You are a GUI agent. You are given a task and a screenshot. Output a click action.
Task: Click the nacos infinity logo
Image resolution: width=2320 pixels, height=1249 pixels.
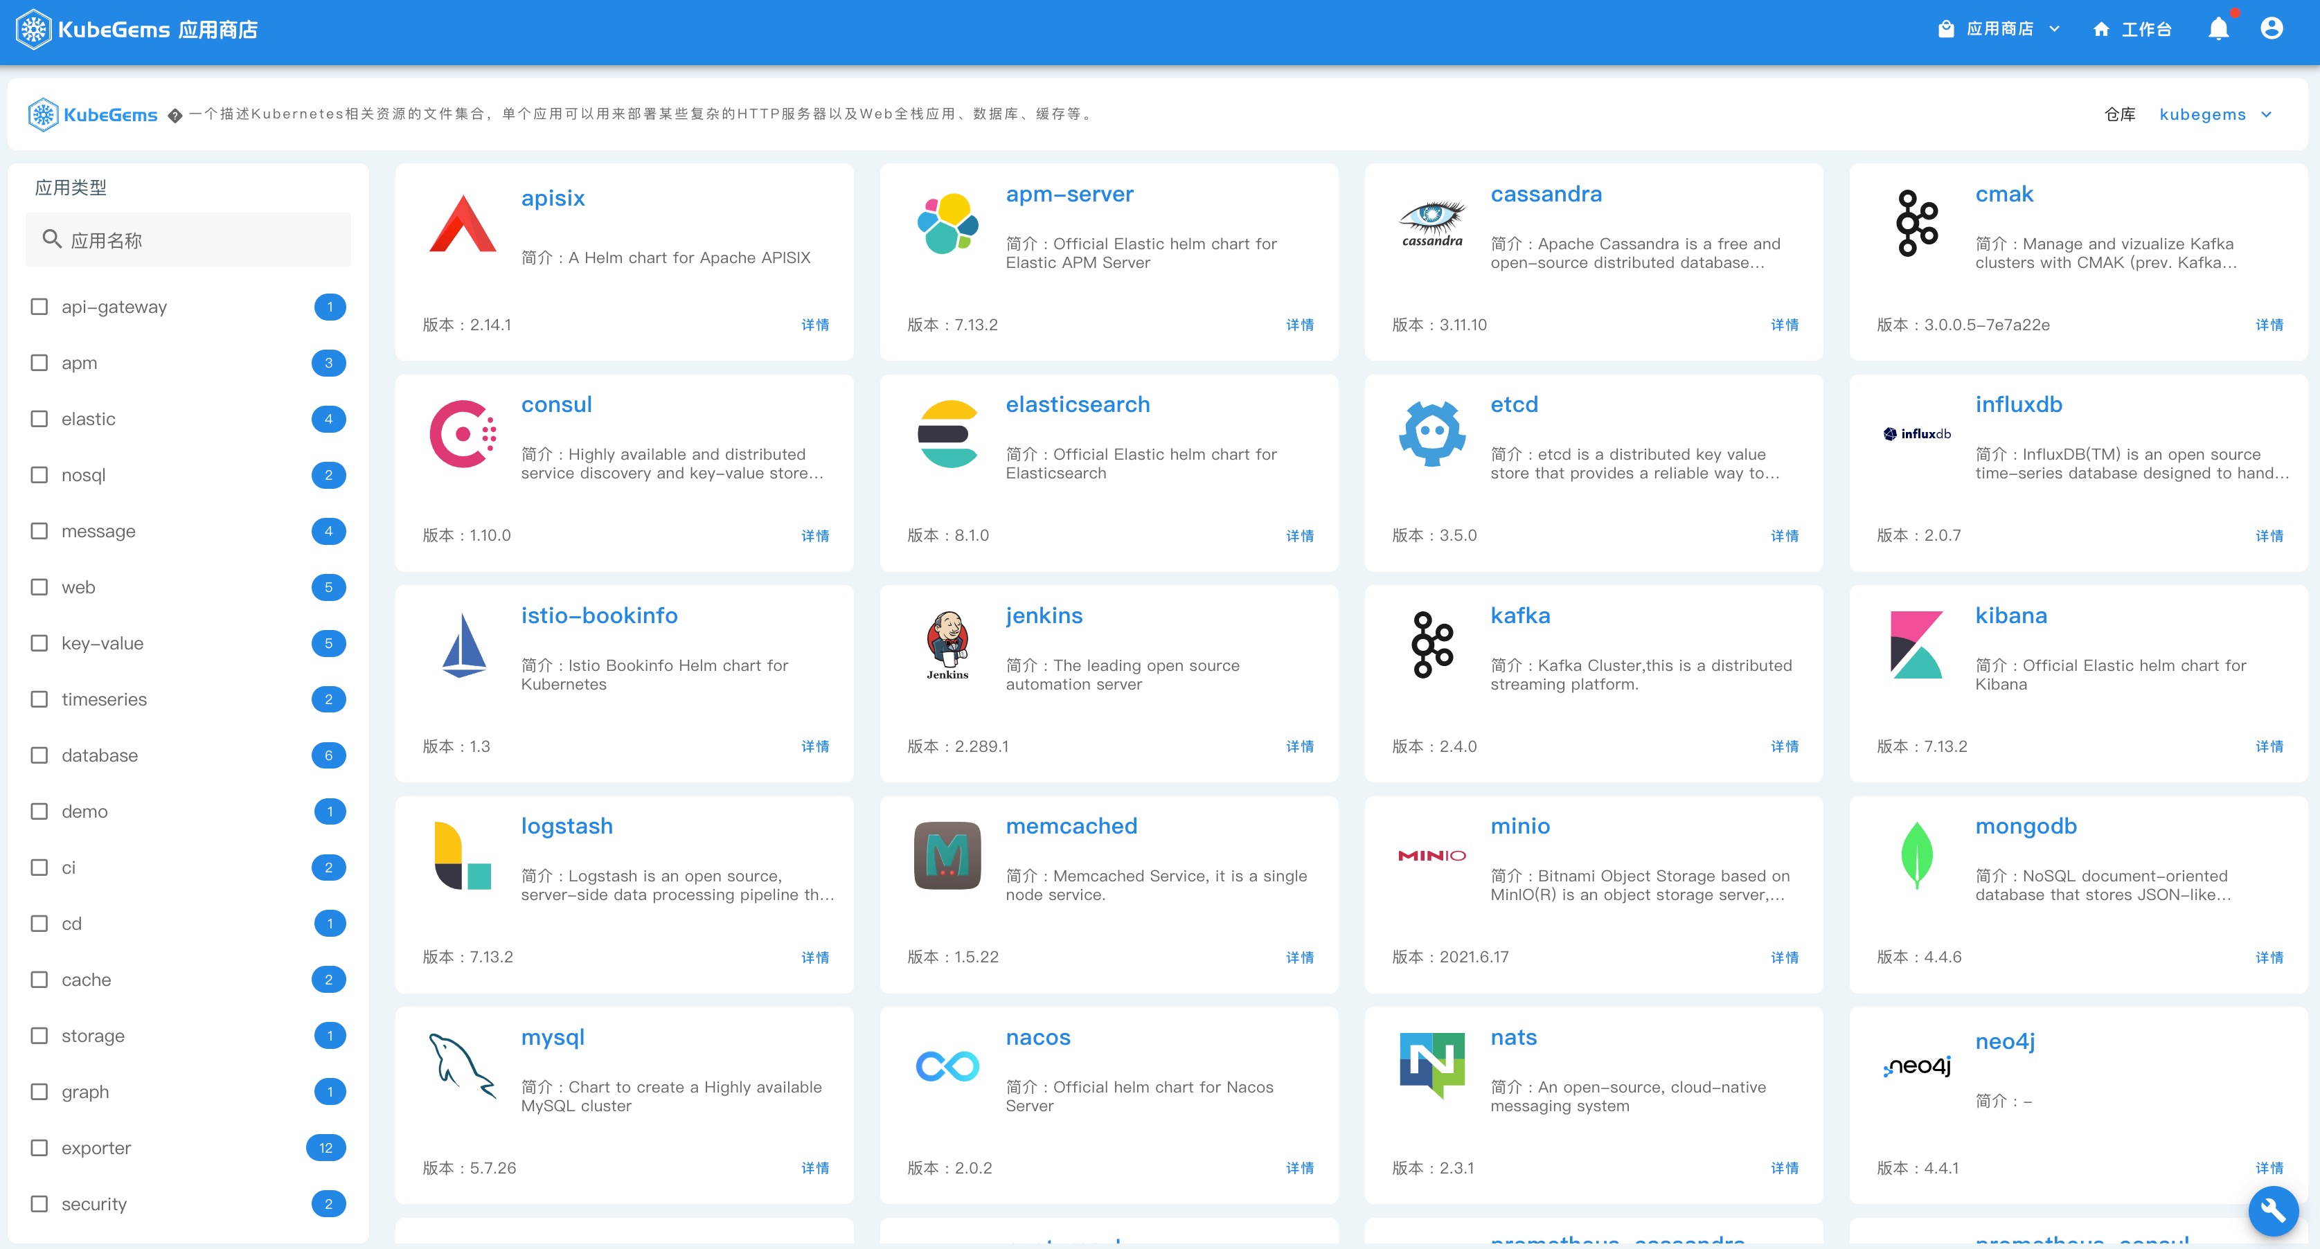pyautogui.click(x=947, y=1066)
